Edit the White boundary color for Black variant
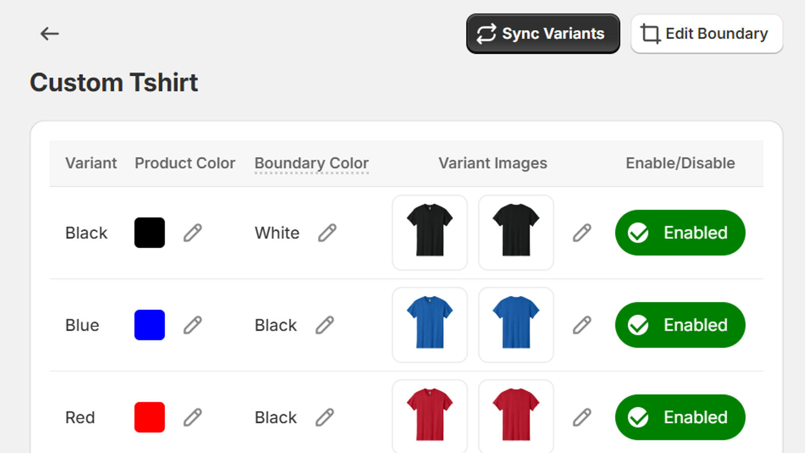This screenshot has height=453, width=805. (x=328, y=233)
